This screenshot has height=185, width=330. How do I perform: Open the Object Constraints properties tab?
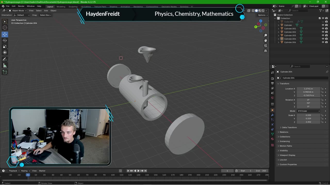click(273, 129)
